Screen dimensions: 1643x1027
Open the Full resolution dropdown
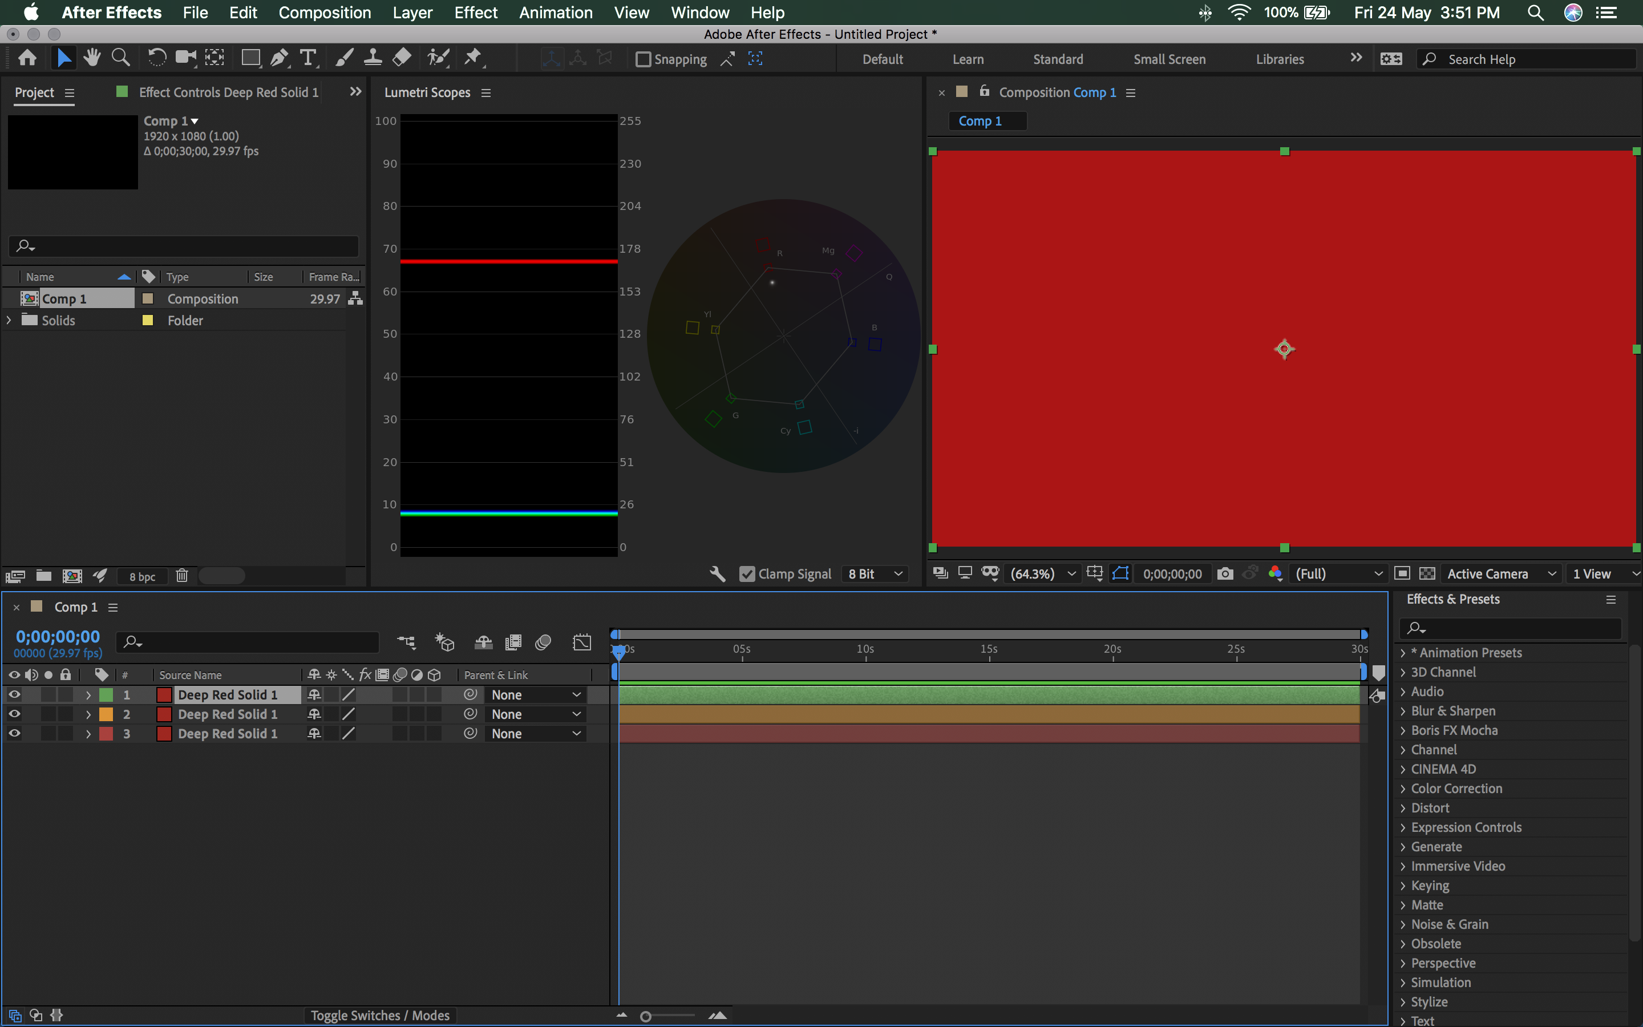(x=1338, y=574)
